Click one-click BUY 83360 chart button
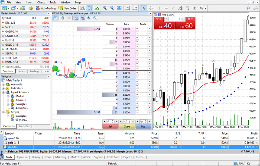Image resolution: width=260 pixels, height=166 pixels. pyautogui.click(x=185, y=25)
